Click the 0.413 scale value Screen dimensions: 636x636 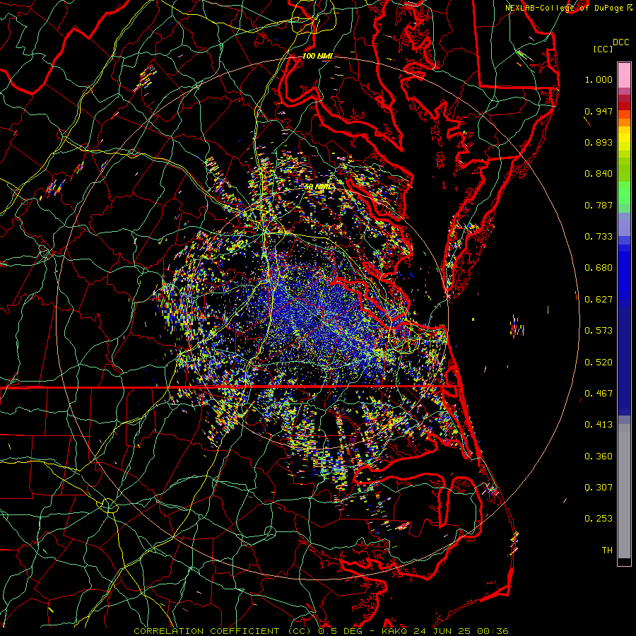[x=599, y=425]
